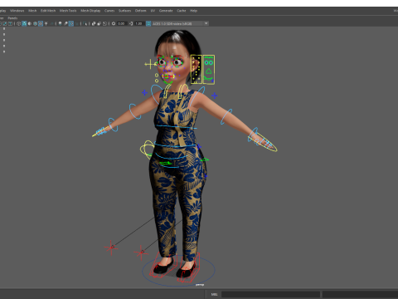Image resolution: width=398 pixels, height=299 pixels.
Task: Open the Mesh Tools menu
Action: coord(68,11)
